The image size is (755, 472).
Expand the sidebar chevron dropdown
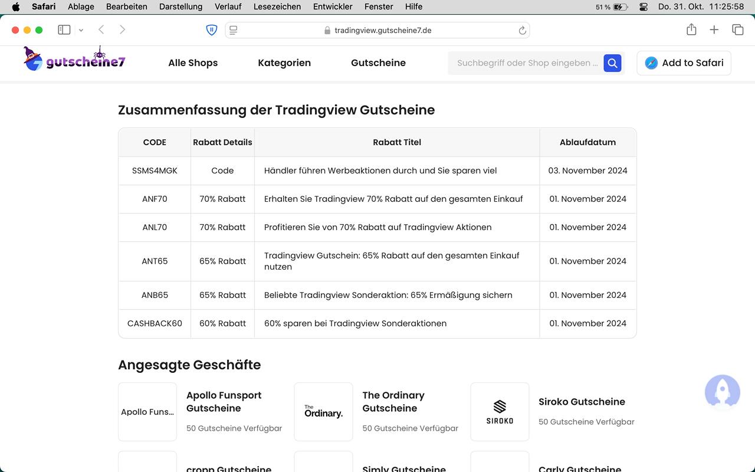(81, 30)
